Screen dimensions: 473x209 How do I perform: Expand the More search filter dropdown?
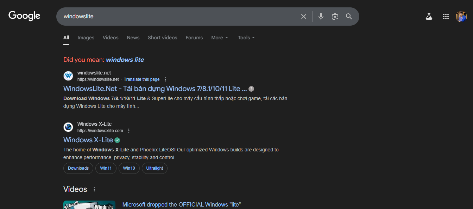click(x=220, y=38)
